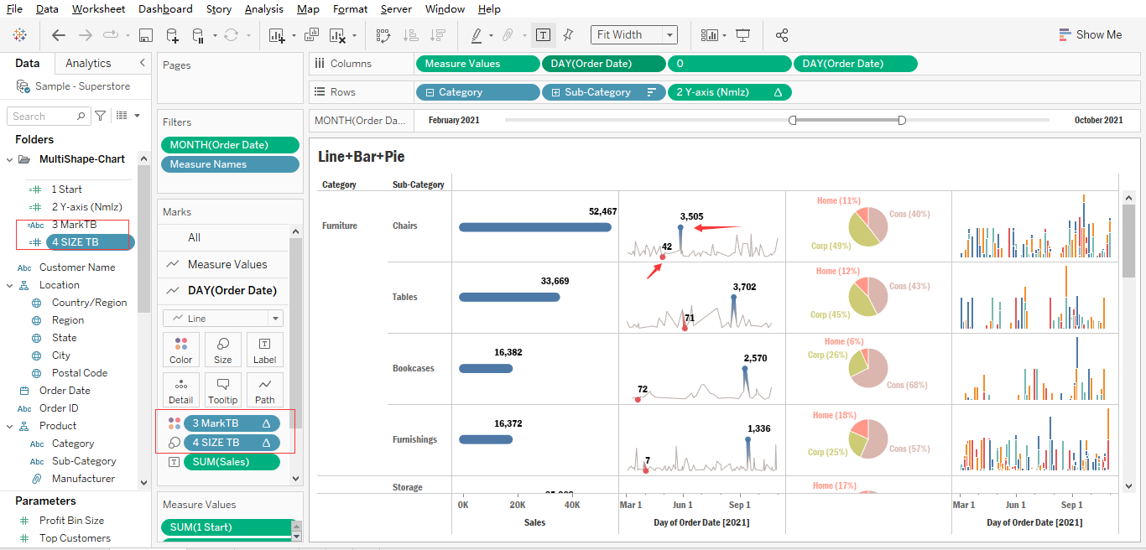Enter presentation mode from the toolbar
The height and width of the screenshot is (550, 1146).
coord(742,34)
